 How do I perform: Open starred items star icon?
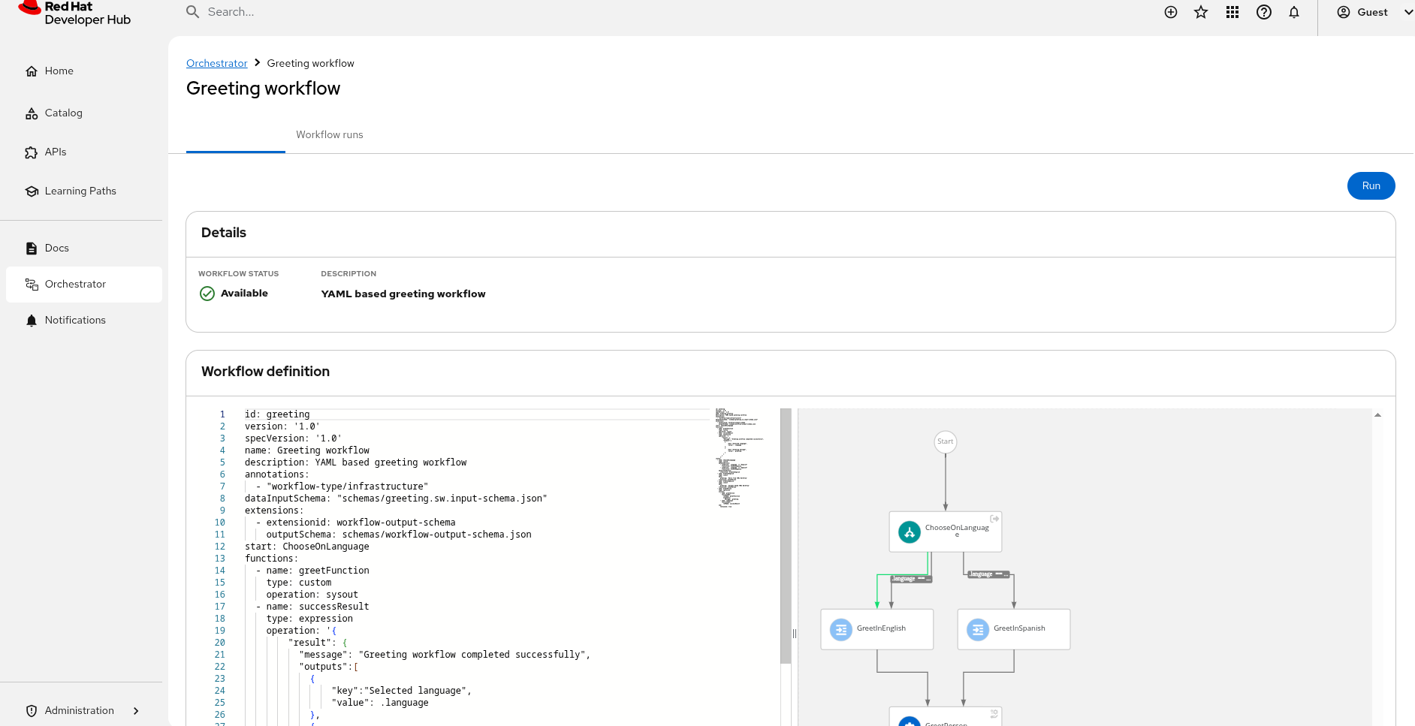[1201, 12]
